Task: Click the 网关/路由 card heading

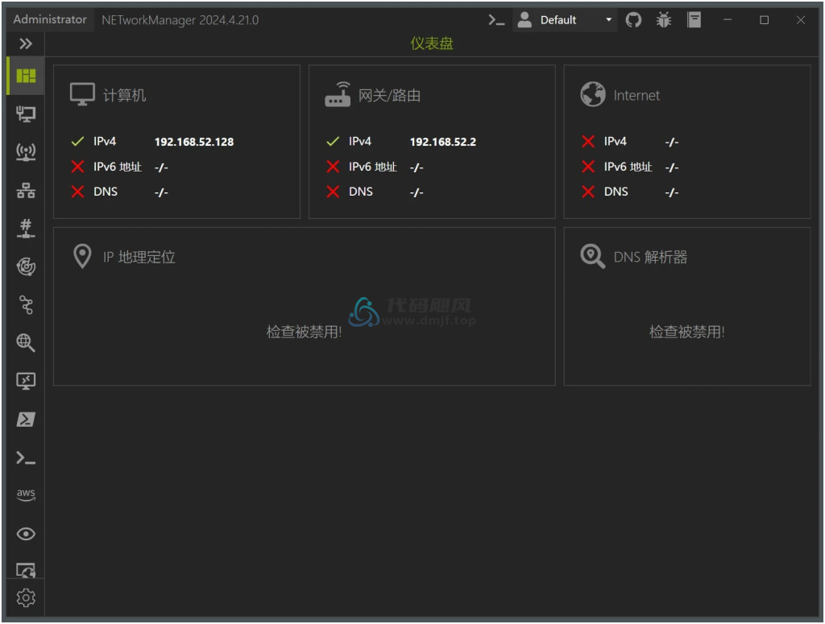Action: click(389, 95)
